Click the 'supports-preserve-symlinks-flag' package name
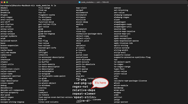The image size is (188, 104). [x=132, y=57]
